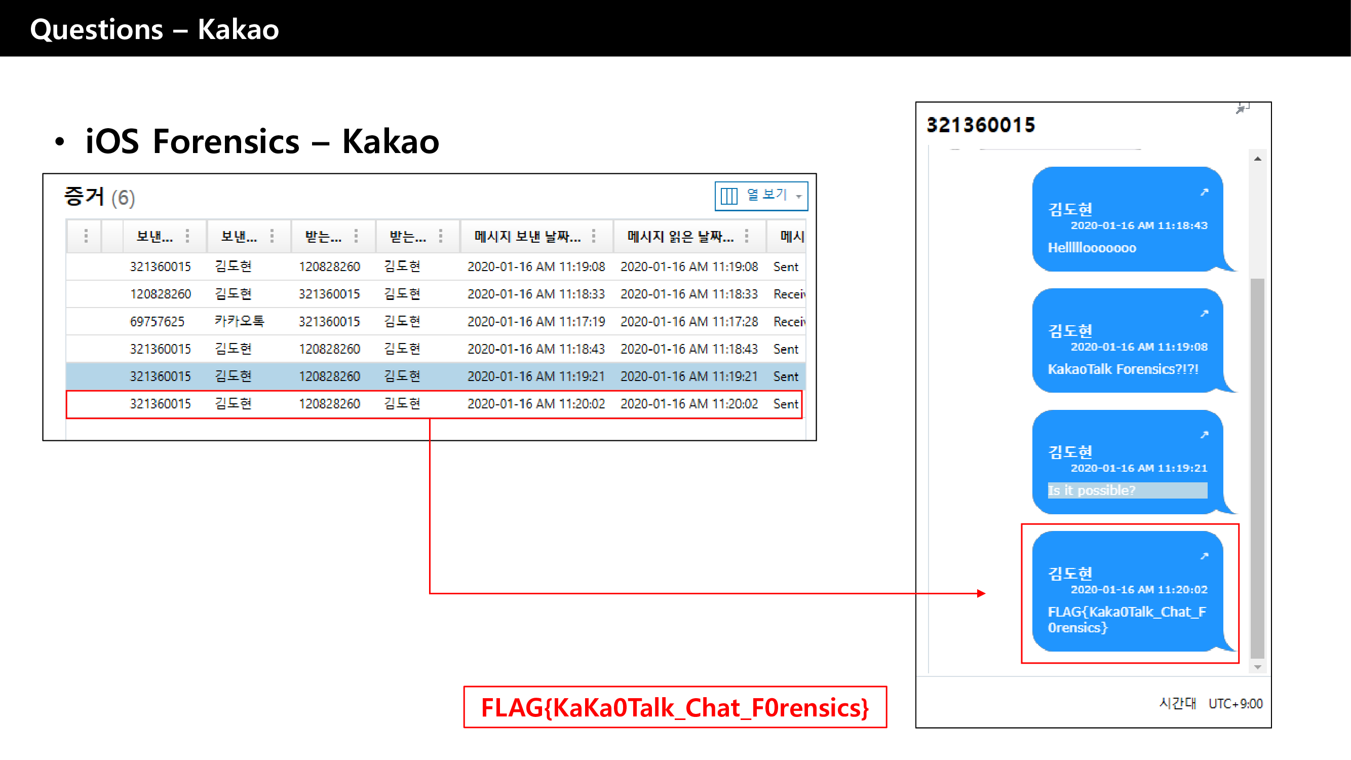Click expand arrow on the FLAG message bubble
Image resolution: width=1351 pixels, height=760 pixels.
[1205, 555]
